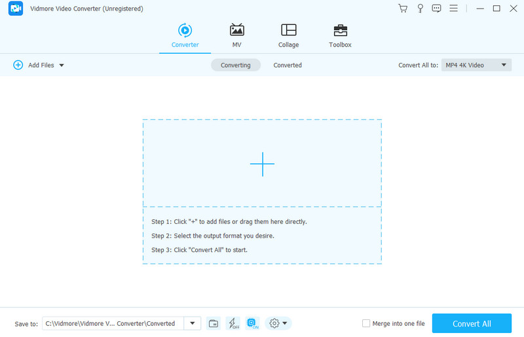
Task: Switch to the MV tab
Action: 236,35
